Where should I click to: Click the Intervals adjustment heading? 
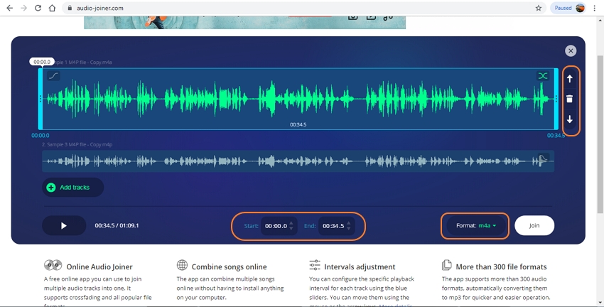(360, 266)
